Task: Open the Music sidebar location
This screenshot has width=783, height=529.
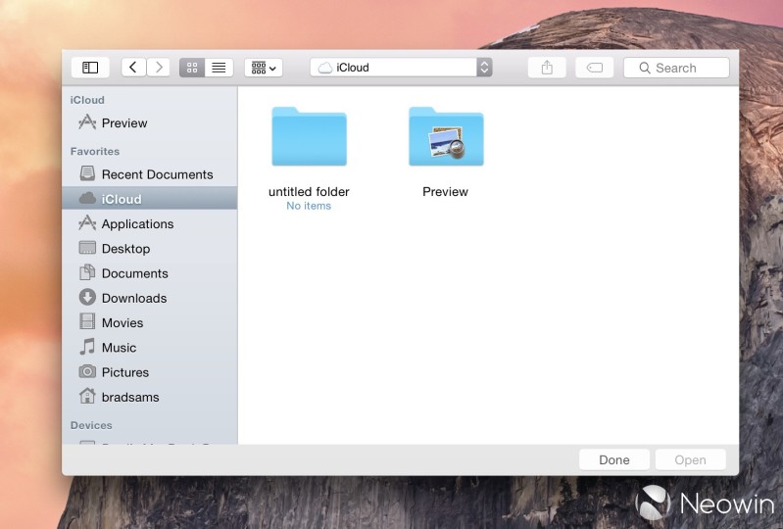Action: pyautogui.click(x=119, y=348)
